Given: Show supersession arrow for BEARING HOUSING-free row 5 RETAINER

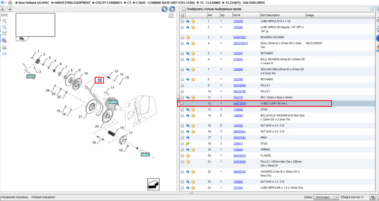Looking at the screenshot, I should click(188, 53).
